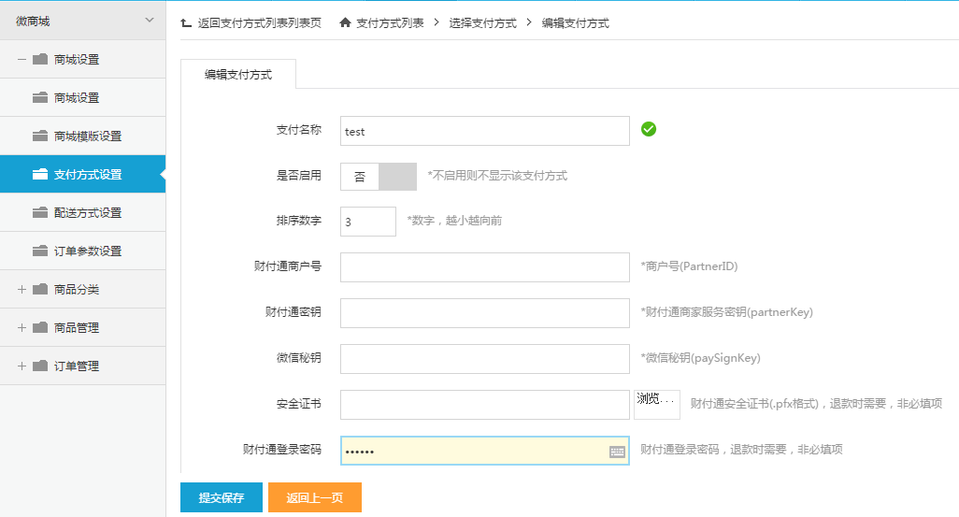Screen dimensions: 959x517
Task: Click folder icon next to 商城模版设置
Action: (40, 136)
